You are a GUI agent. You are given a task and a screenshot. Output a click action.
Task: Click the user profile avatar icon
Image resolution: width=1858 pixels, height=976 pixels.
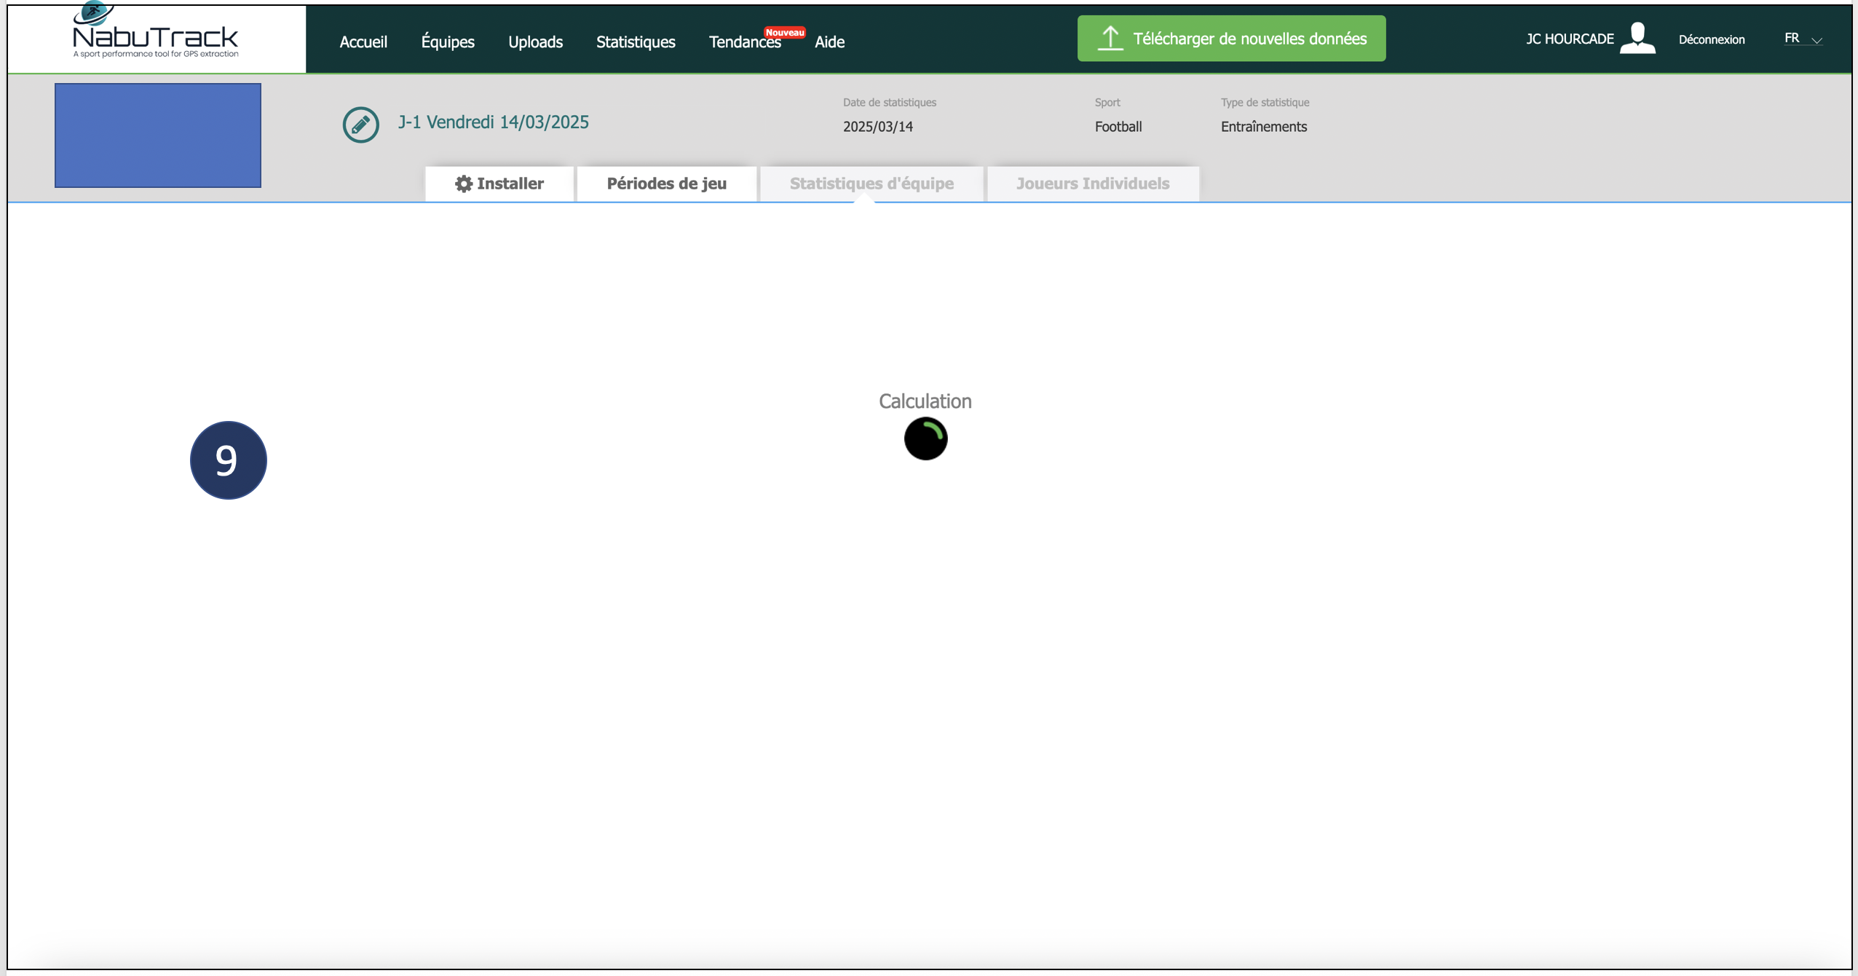point(1637,39)
